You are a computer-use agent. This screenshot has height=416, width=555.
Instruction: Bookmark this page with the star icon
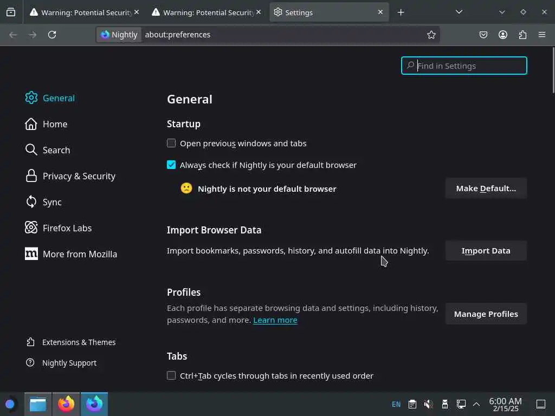click(x=431, y=35)
